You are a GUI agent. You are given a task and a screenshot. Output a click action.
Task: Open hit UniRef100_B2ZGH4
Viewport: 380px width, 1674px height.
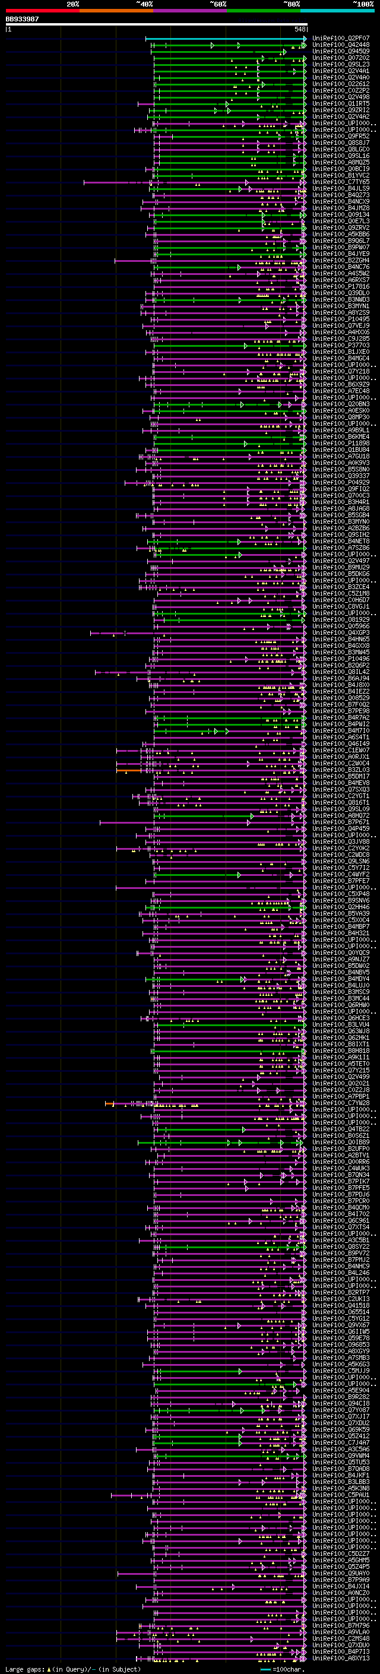pyautogui.click(x=341, y=261)
